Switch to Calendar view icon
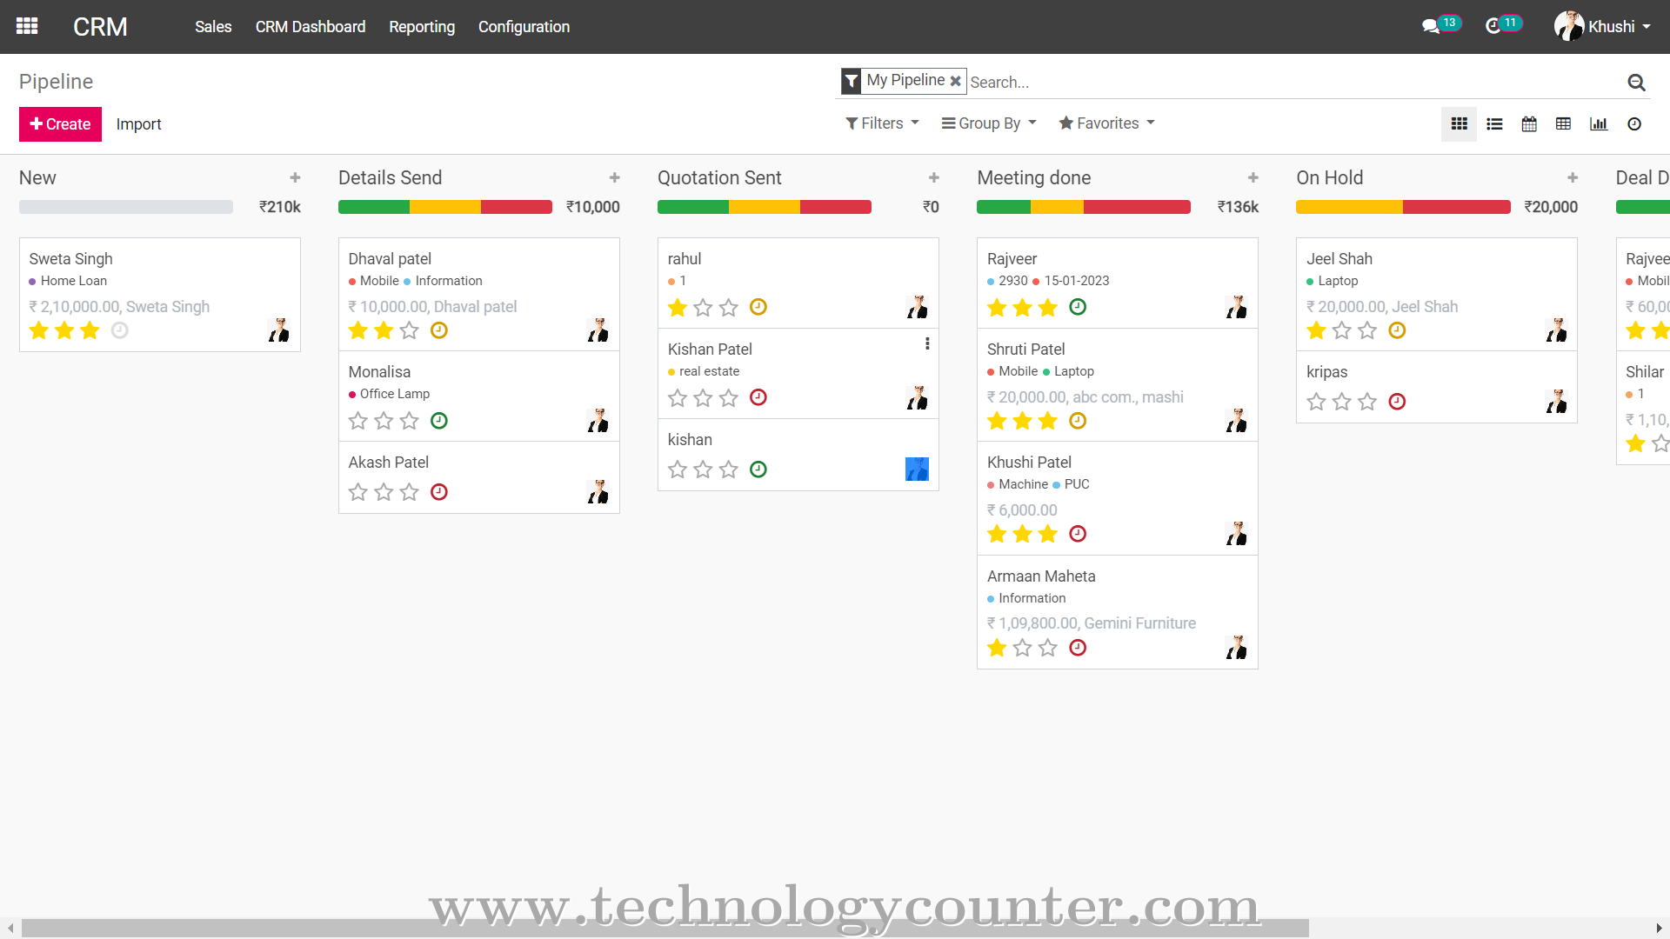The image size is (1670, 939). pos(1529,124)
